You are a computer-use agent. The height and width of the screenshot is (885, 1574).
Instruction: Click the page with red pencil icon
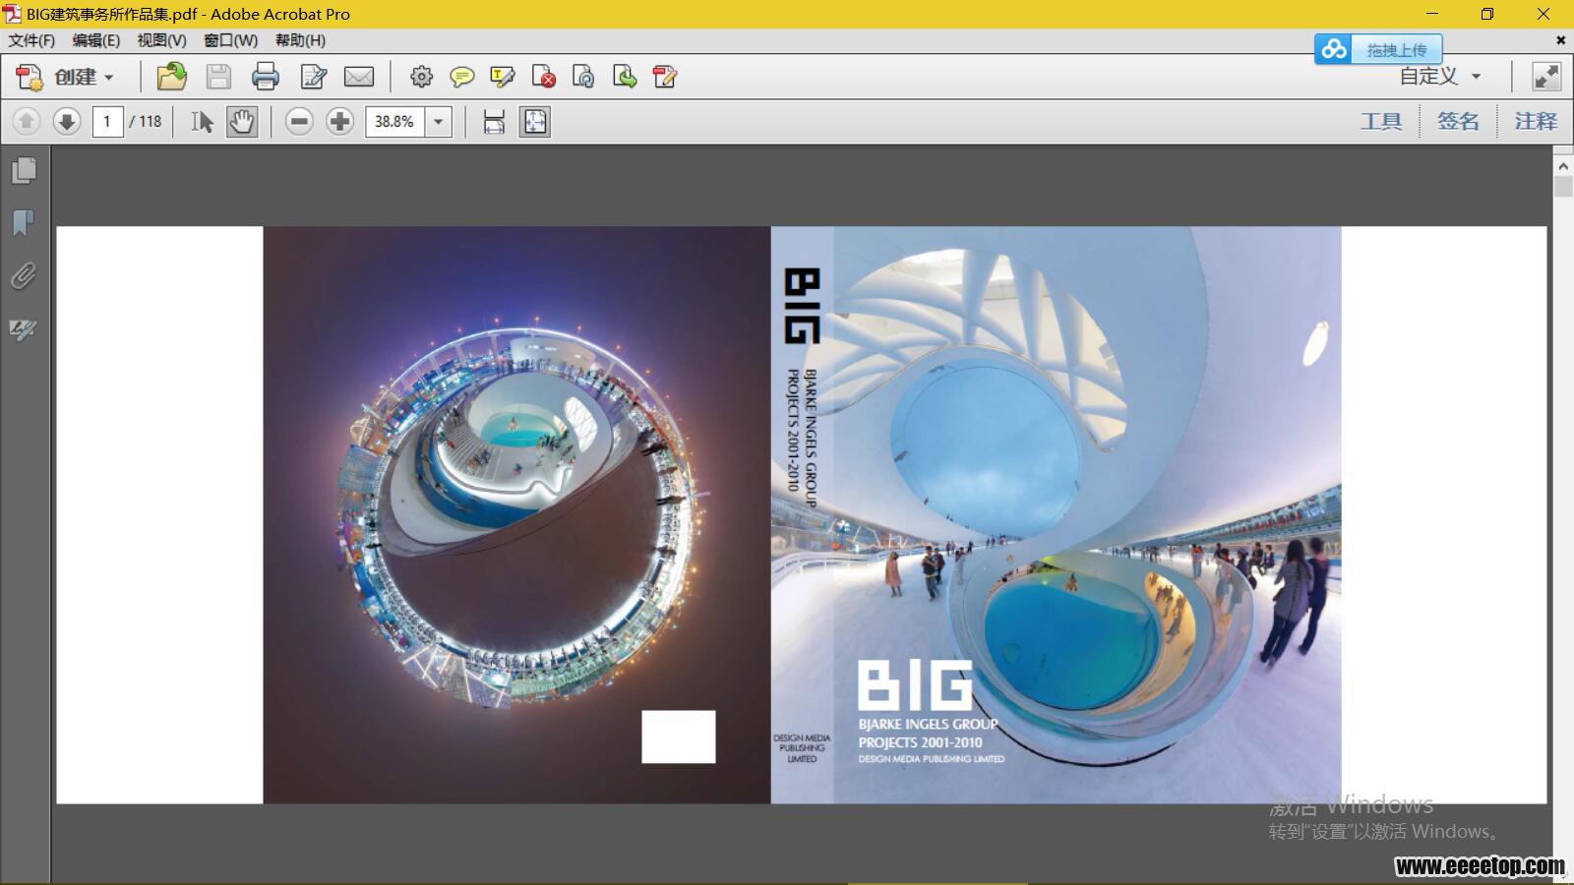pyautogui.click(x=665, y=77)
